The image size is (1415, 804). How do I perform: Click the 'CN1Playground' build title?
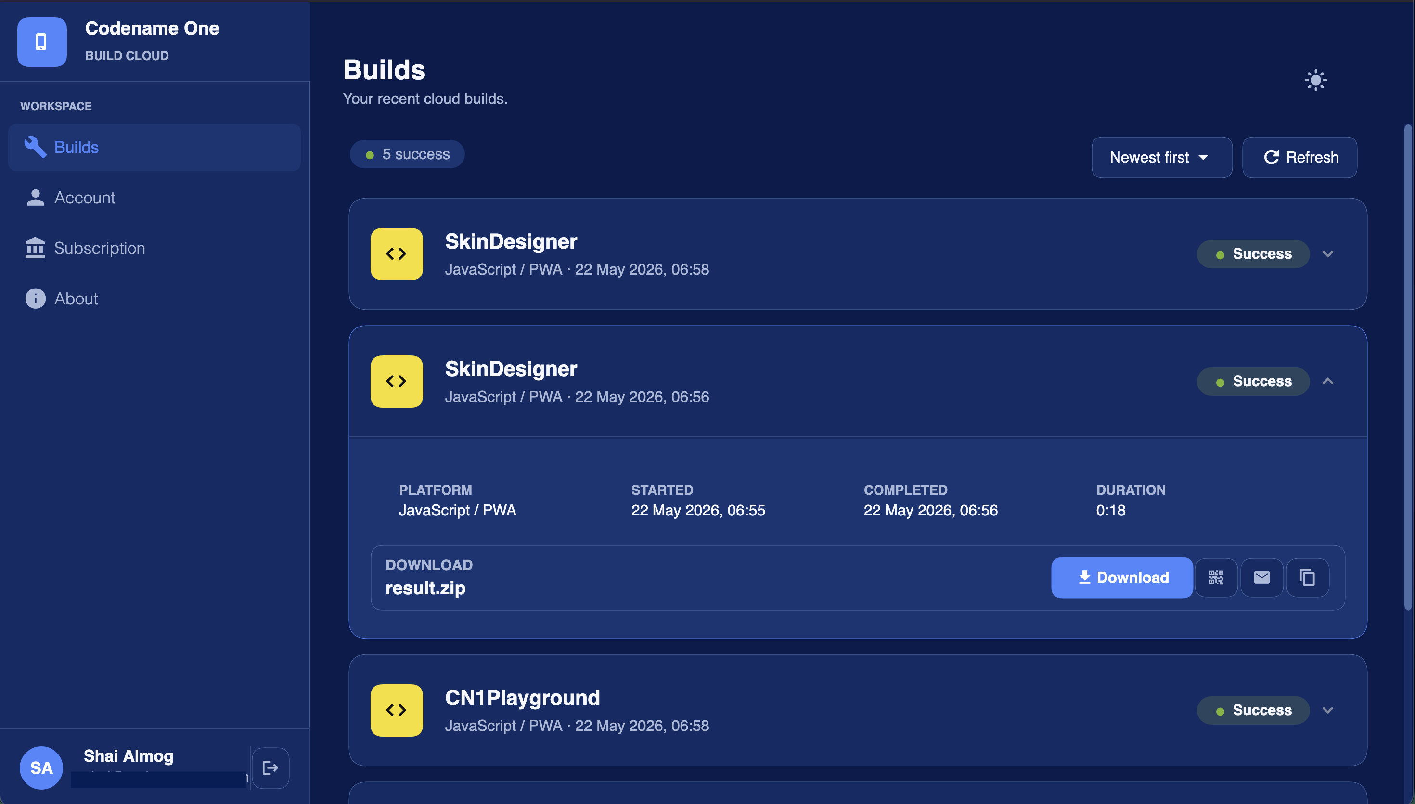[522, 698]
